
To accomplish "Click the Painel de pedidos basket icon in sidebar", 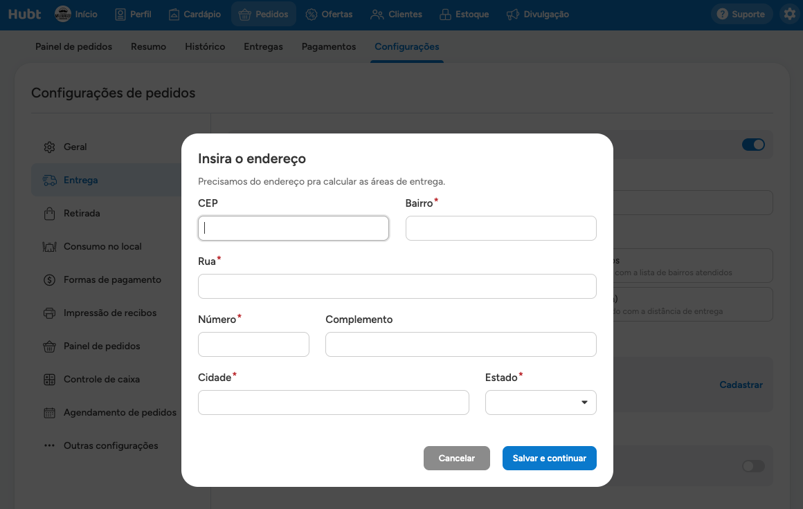I will point(49,346).
